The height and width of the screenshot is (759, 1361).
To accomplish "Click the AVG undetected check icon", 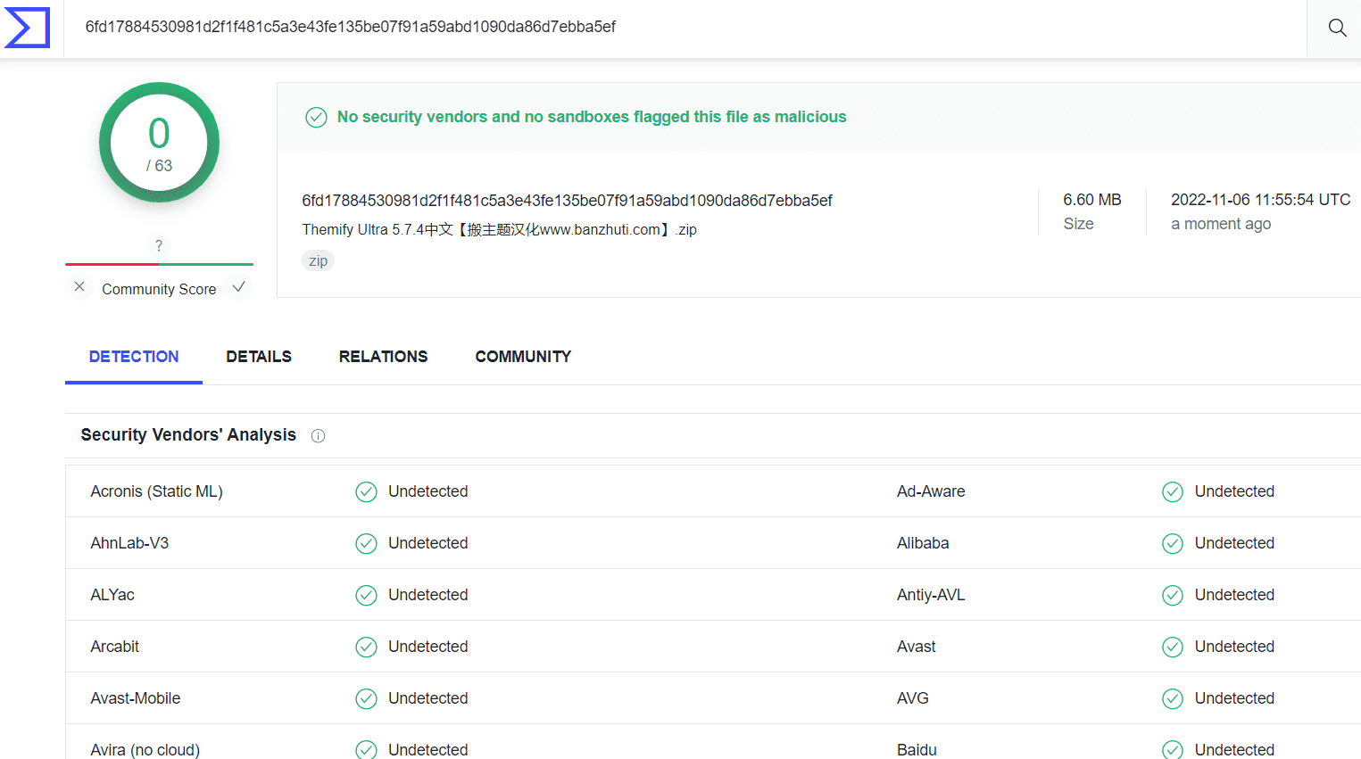I will tap(1173, 699).
